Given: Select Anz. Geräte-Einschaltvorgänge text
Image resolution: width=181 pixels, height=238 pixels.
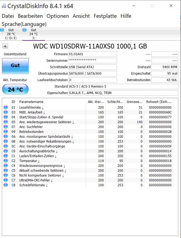Looking at the screenshot, I should (42, 146).
